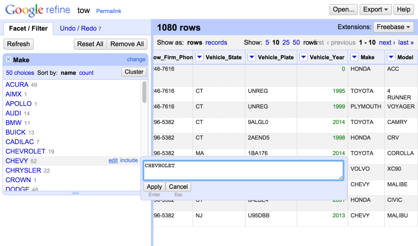This screenshot has width=418, height=246.
Task: Show 25 rows per page
Action: (x=286, y=42)
